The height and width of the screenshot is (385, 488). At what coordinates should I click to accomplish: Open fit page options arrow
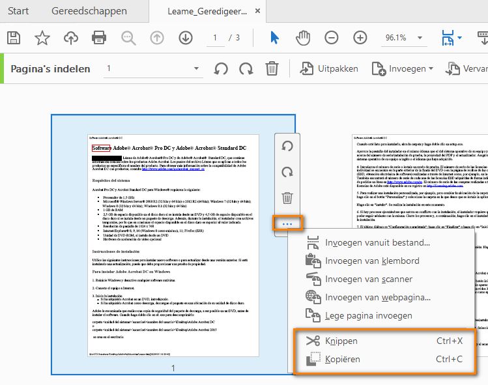(460, 38)
